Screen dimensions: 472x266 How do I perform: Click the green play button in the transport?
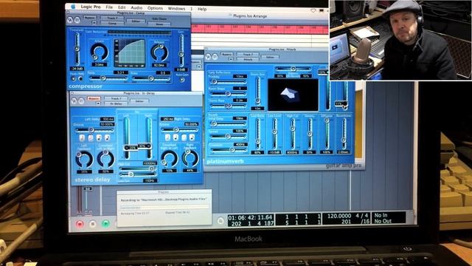[105, 223]
